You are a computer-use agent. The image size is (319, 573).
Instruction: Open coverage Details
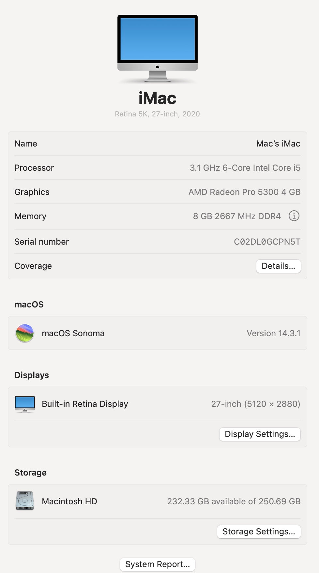(x=278, y=266)
